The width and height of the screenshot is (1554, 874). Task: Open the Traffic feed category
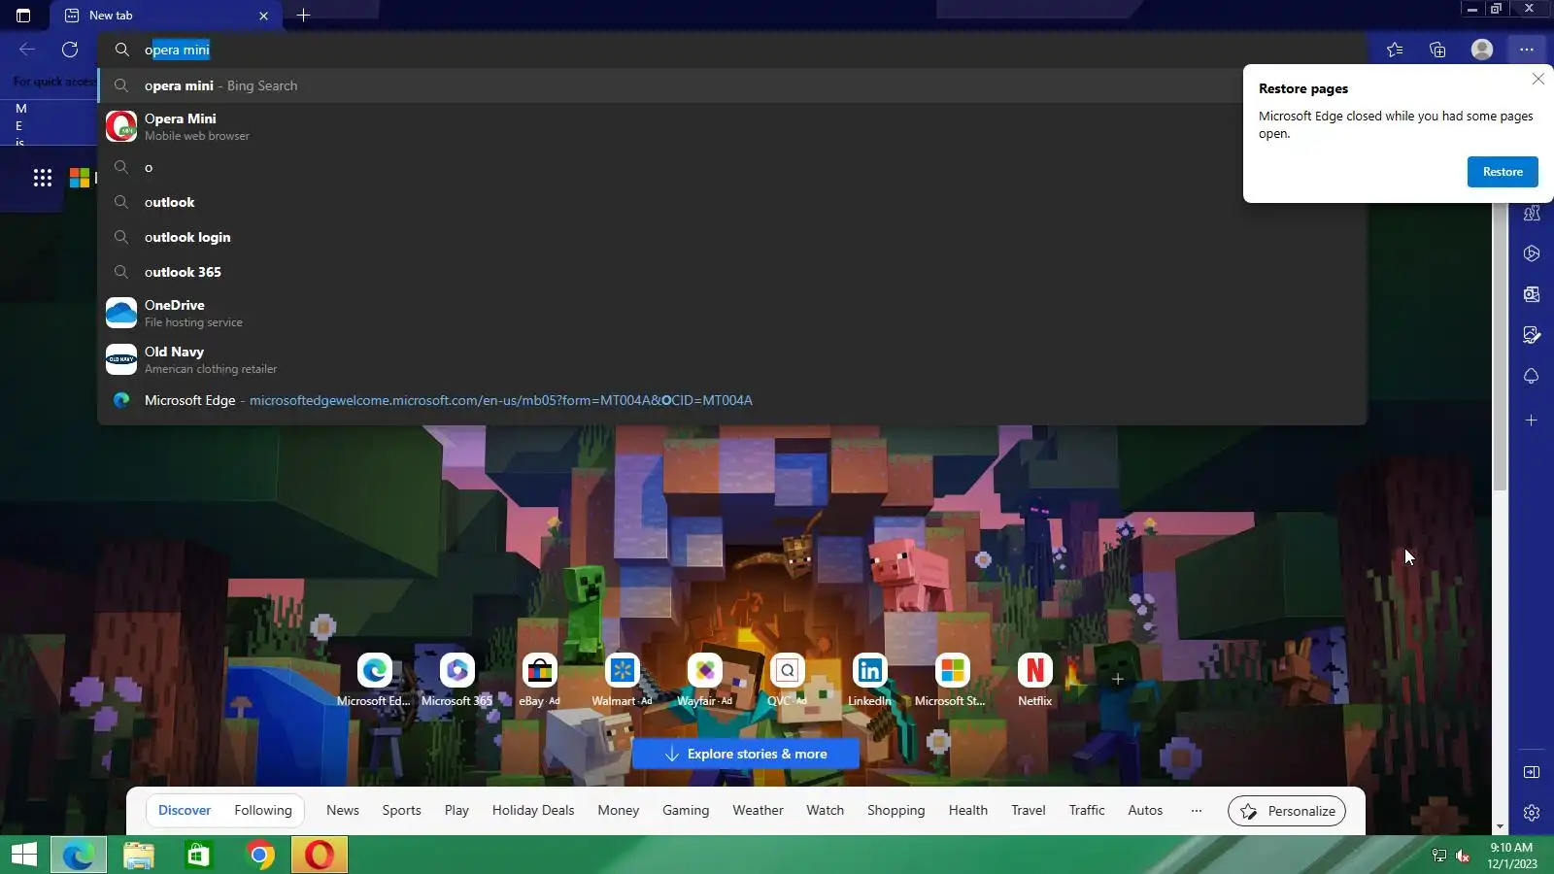(x=1087, y=811)
